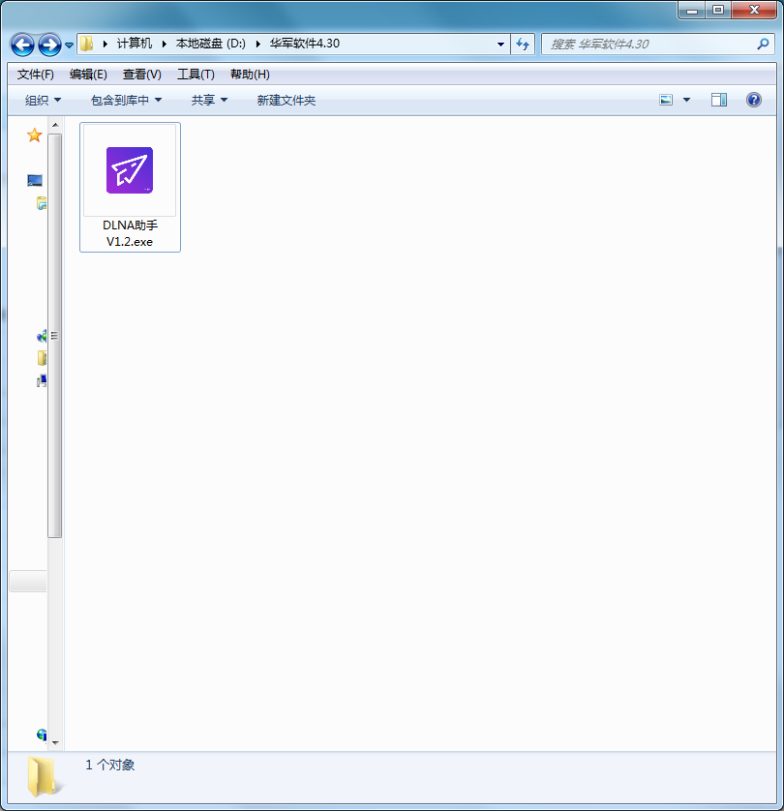Open the 帮助(H) menu
This screenshot has width=784, height=811.
[250, 75]
